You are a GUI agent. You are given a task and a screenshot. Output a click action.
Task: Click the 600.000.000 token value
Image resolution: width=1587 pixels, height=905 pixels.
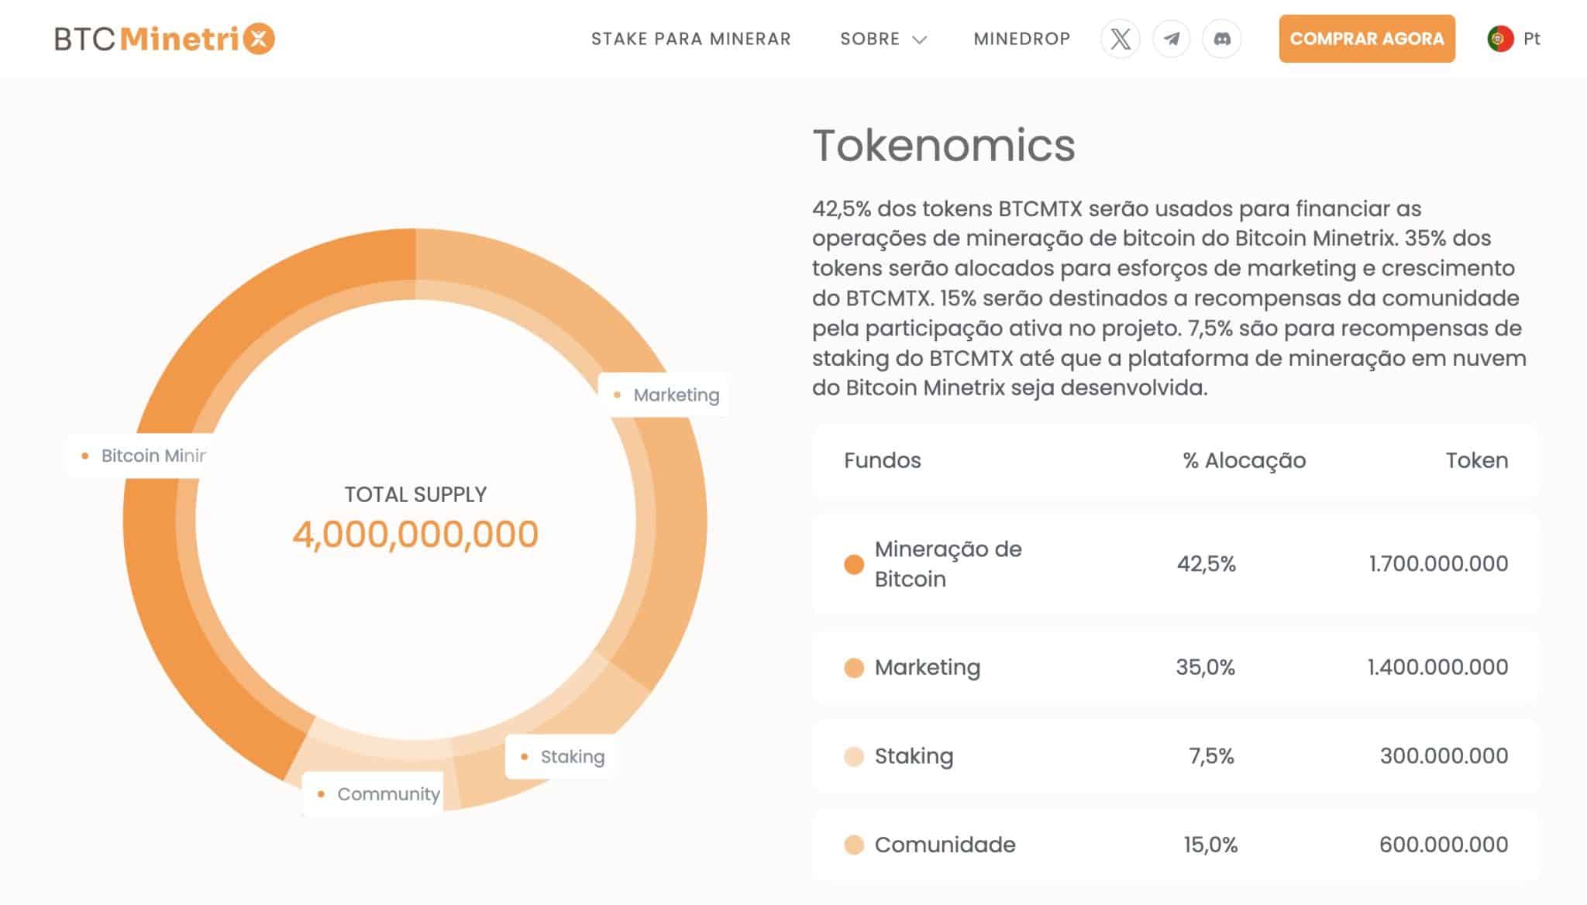click(1444, 845)
